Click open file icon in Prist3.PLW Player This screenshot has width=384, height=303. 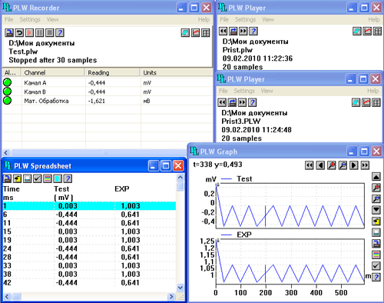click(x=232, y=102)
